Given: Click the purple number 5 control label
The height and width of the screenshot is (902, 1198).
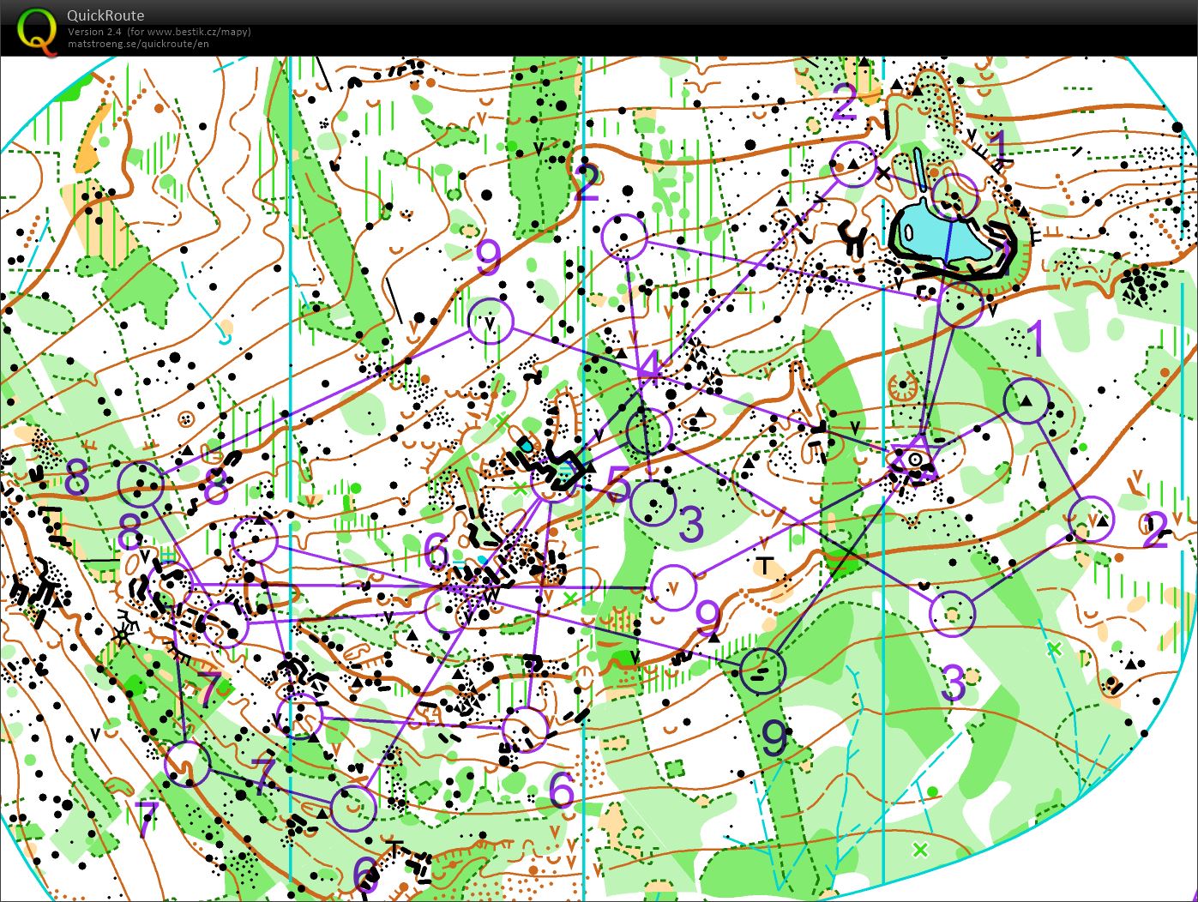Looking at the screenshot, I should click(617, 487).
